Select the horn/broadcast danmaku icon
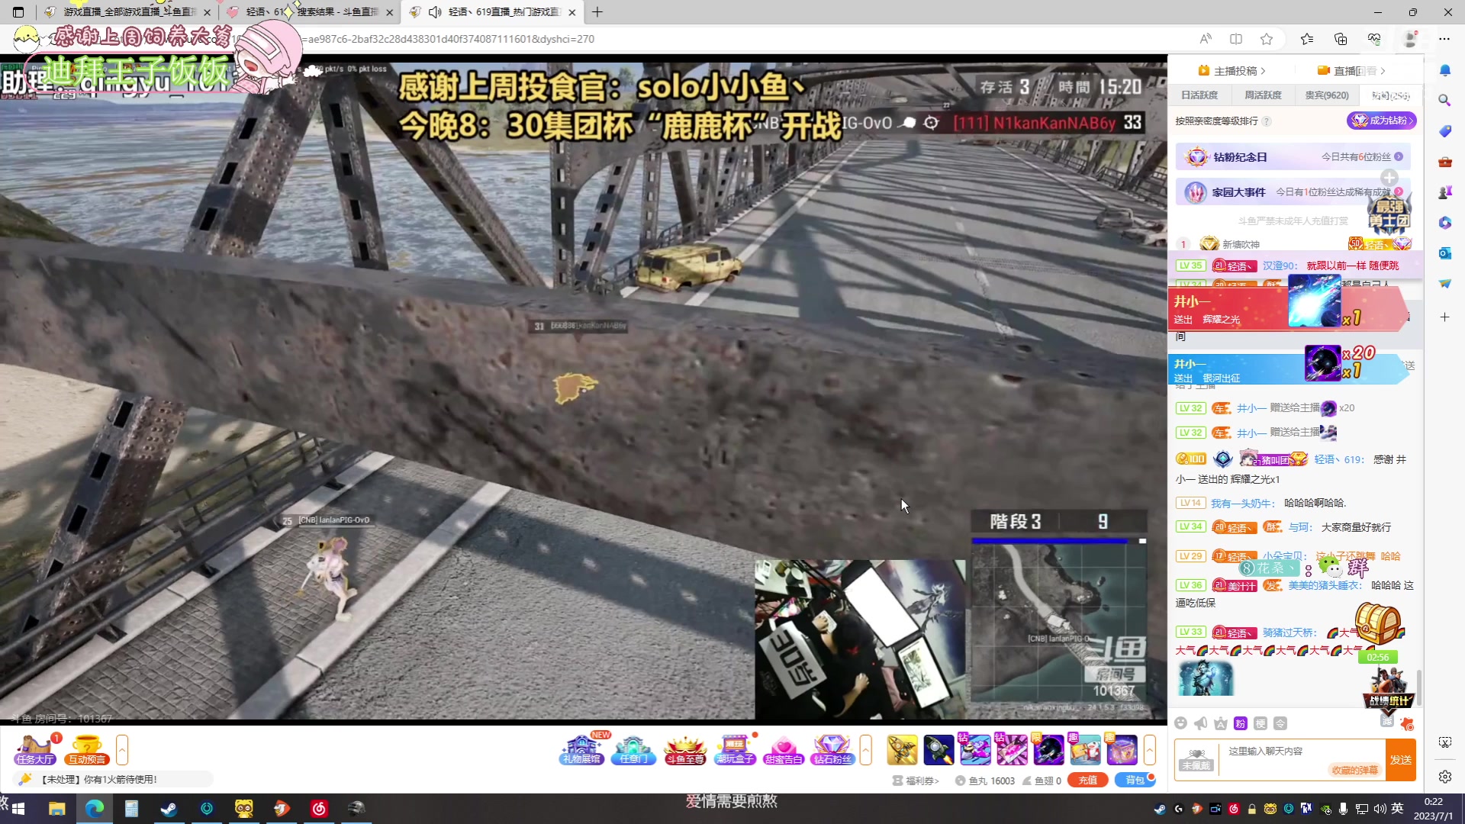This screenshot has height=824, width=1465. pyautogui.click(x=1200, y=723)
